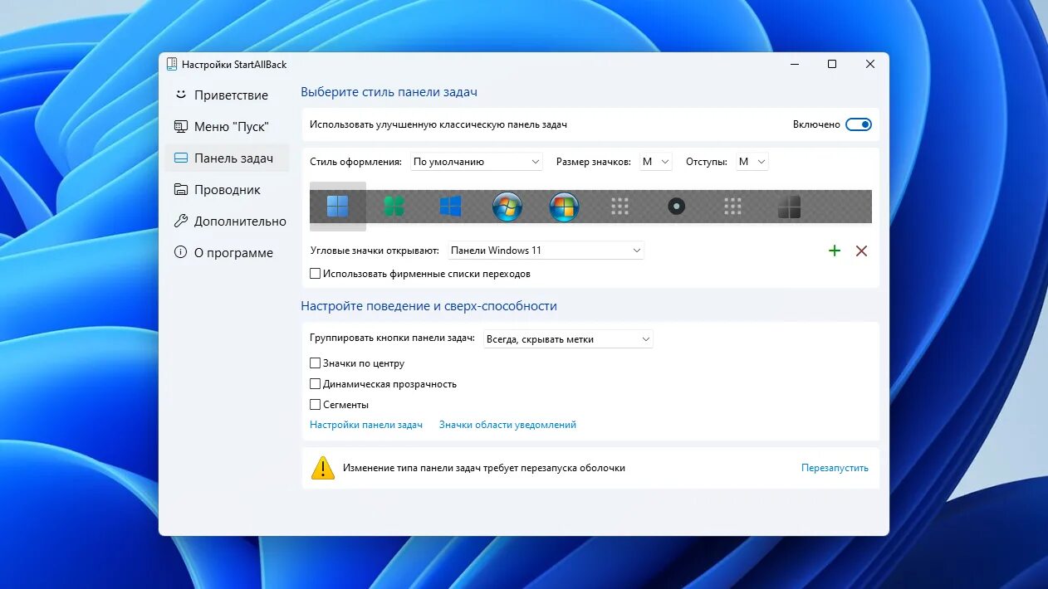Enable 'Использовать фирменные списки переходов' checkbox
This screenshot has width=1048, height=589.
click(315, 273)
